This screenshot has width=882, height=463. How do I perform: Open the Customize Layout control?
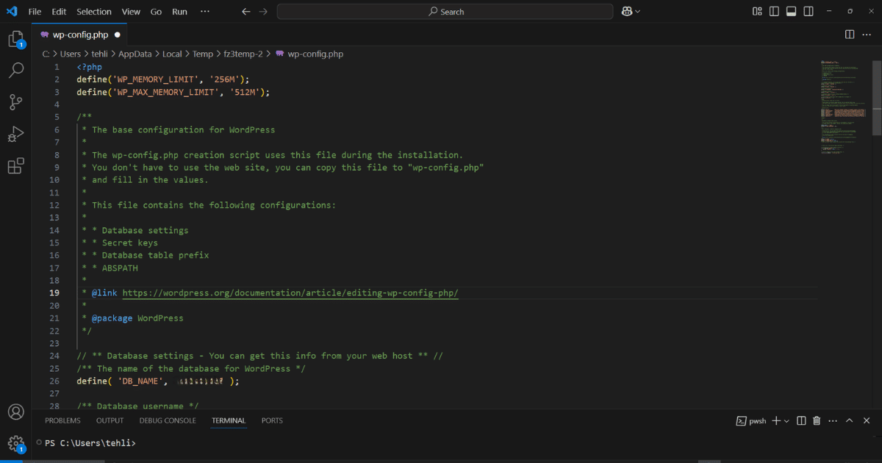pyautogui.click(x=757, y=12)
